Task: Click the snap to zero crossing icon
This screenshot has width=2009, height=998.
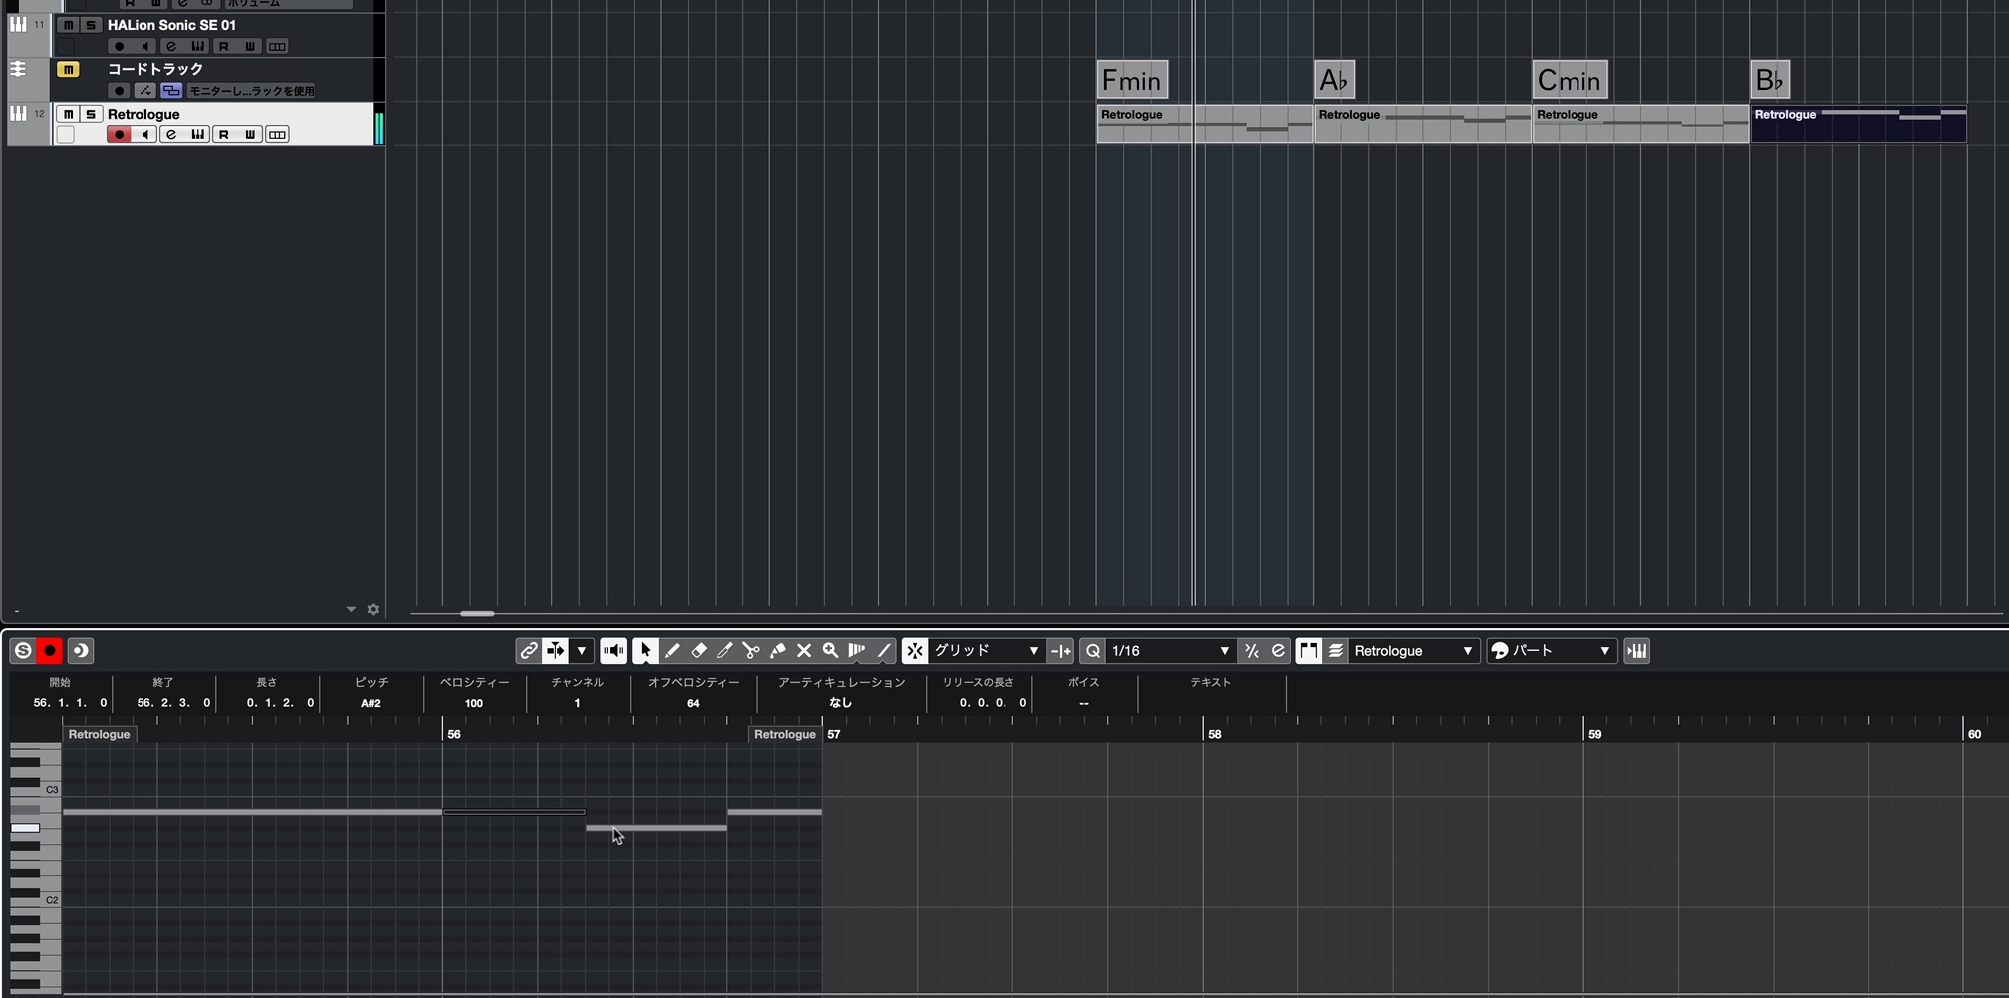Action: click(1061, 651)
